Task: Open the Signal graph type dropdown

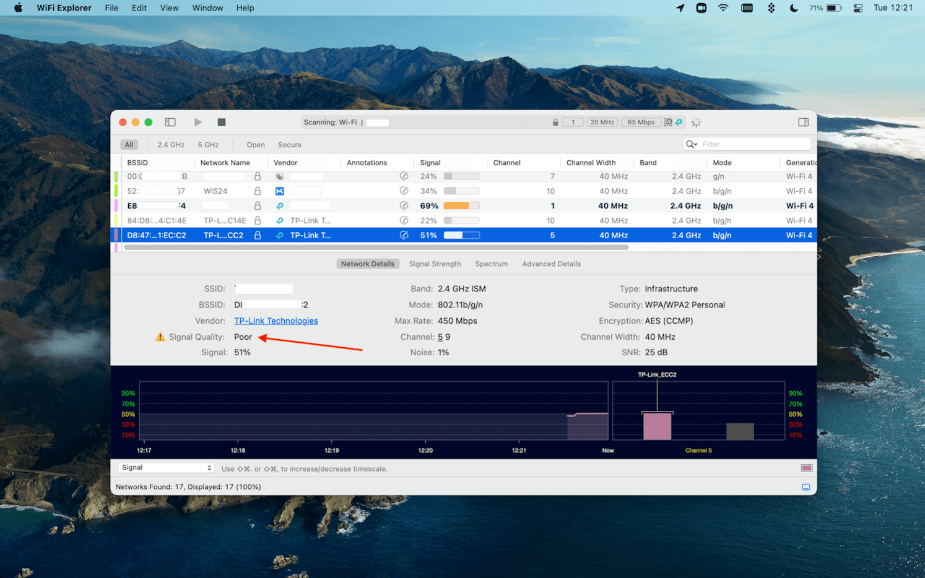Action: [166, 468]
